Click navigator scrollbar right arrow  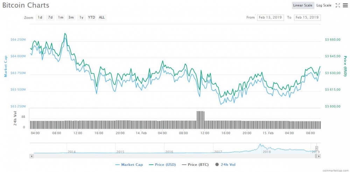click(x=319, y=156)
